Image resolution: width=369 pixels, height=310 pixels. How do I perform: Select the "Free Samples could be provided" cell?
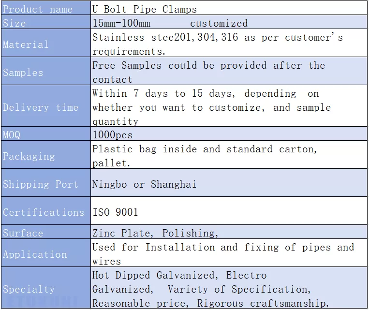point(228,72)
